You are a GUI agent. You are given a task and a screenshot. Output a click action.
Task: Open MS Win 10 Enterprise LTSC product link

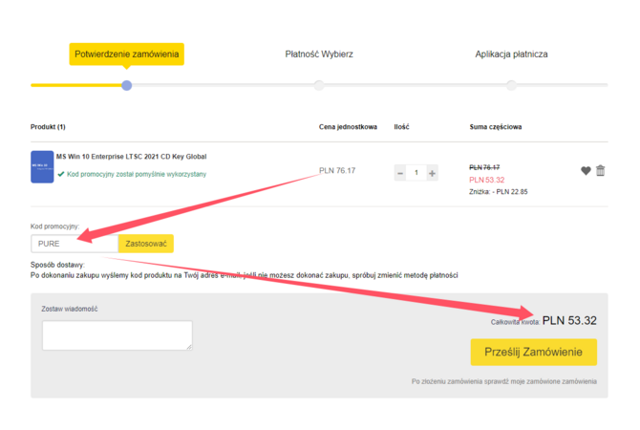click(131, 157)
